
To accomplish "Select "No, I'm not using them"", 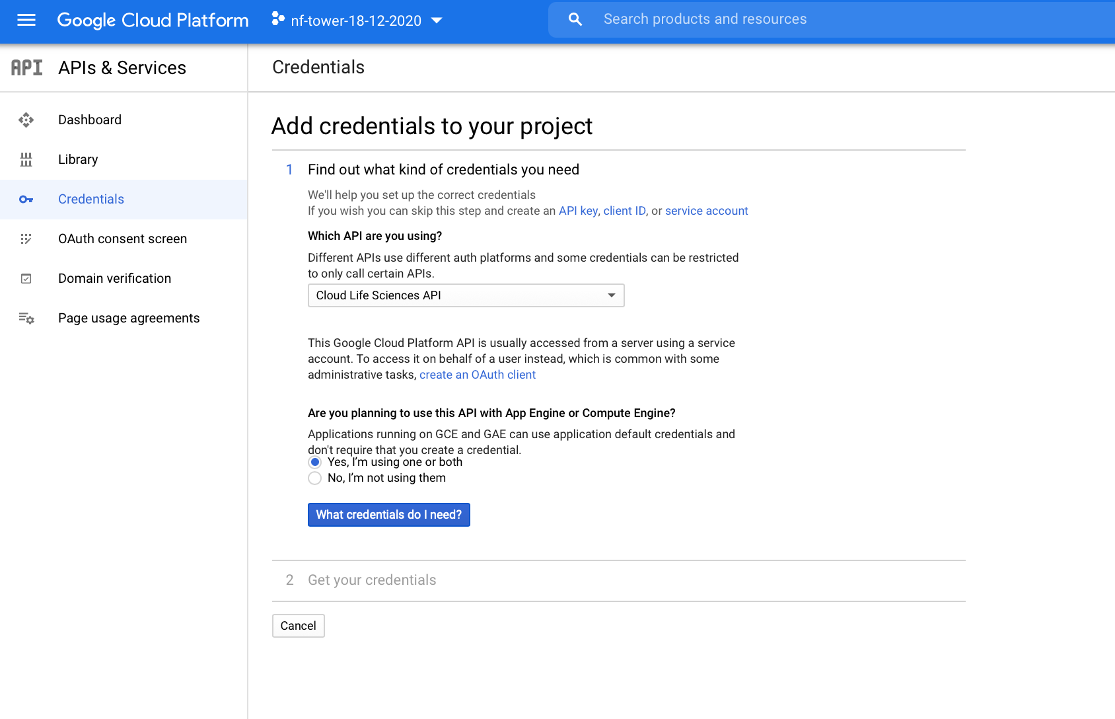I will [315, 478].
